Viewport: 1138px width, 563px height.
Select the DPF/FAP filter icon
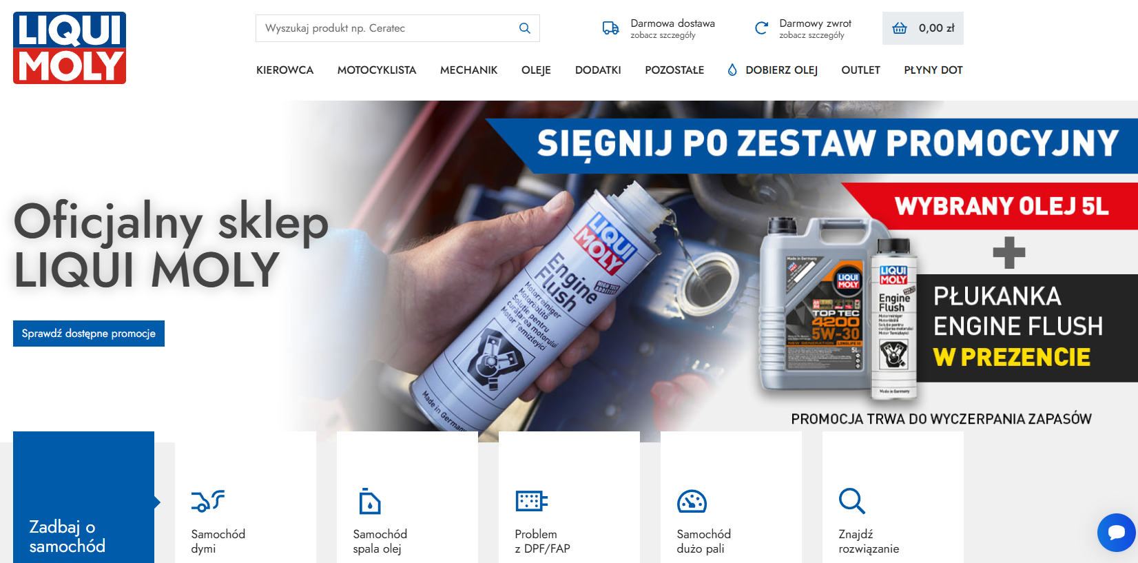click(x=531, y=501)
